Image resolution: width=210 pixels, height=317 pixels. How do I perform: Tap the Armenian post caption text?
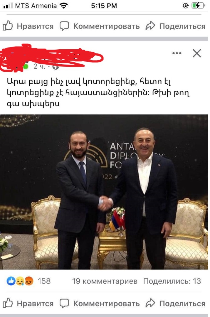[x=98, y=92]
